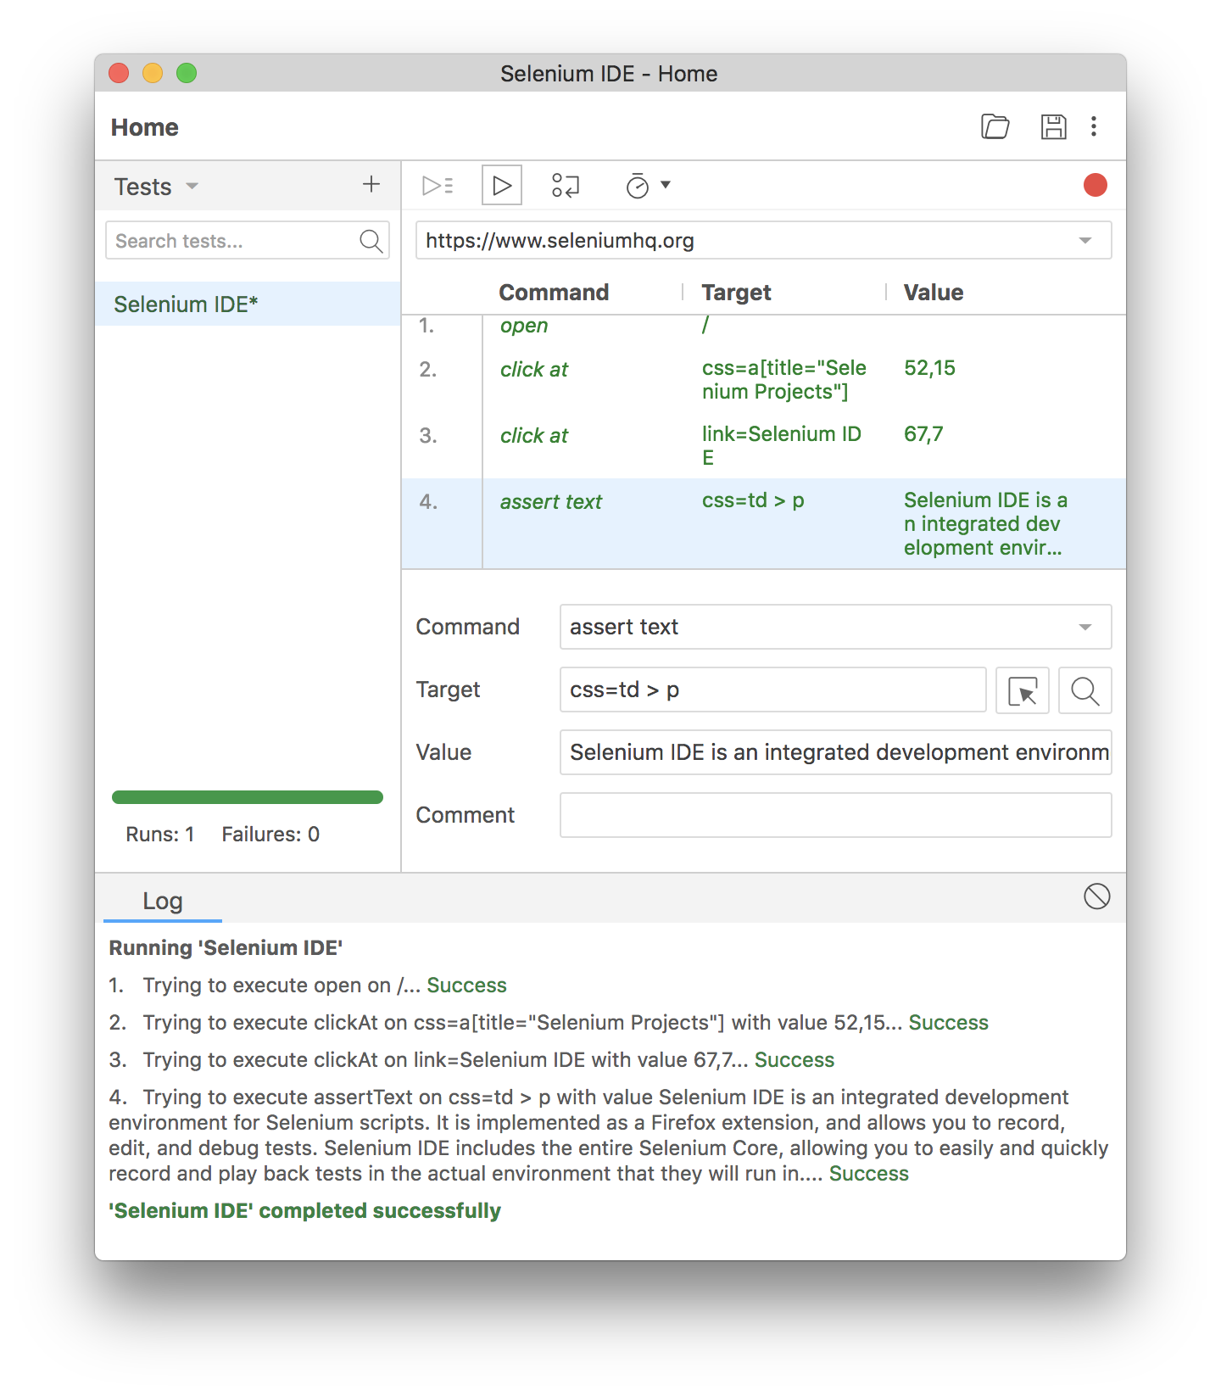Click the Home project title
The height and width of the screenshot is (1396, 1221).
point(145,127)
